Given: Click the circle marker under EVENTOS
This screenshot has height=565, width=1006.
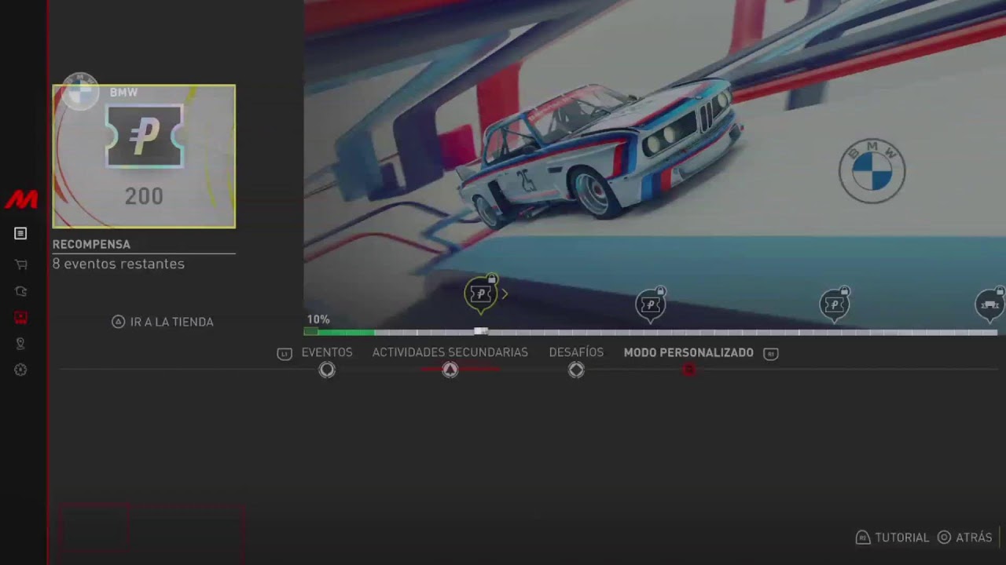Looking at the screenshot, I should pos(327,370).
